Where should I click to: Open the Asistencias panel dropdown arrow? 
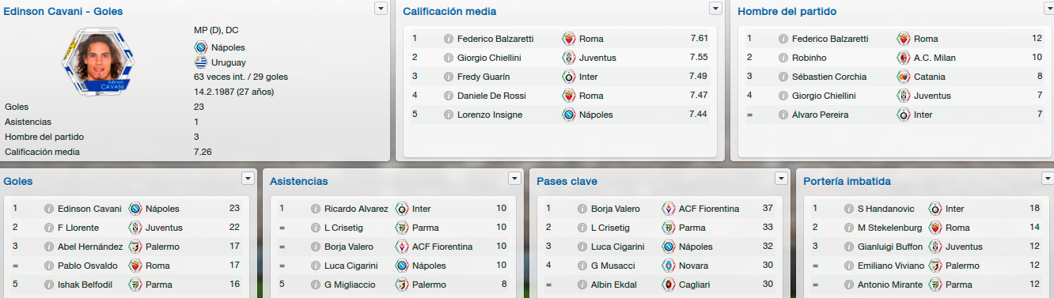515,178
